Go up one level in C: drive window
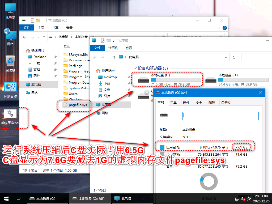 pyautogui.click(x=44, y=37)
